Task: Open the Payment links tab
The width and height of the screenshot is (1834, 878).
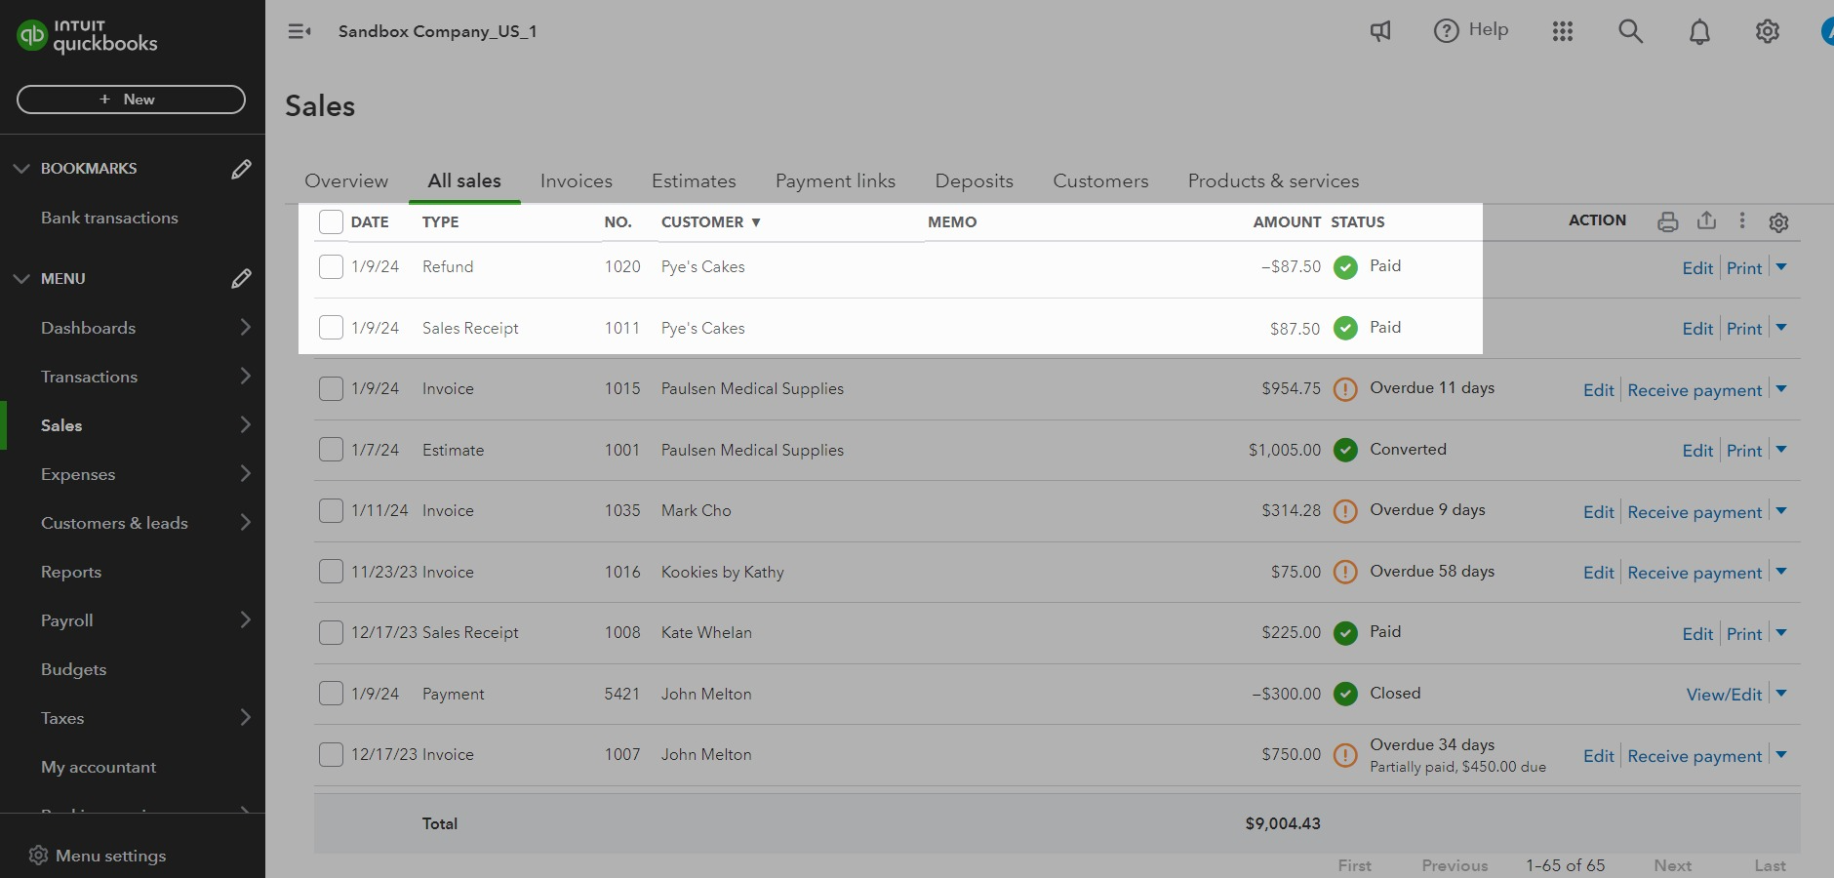Action: (x=835, y=181)
